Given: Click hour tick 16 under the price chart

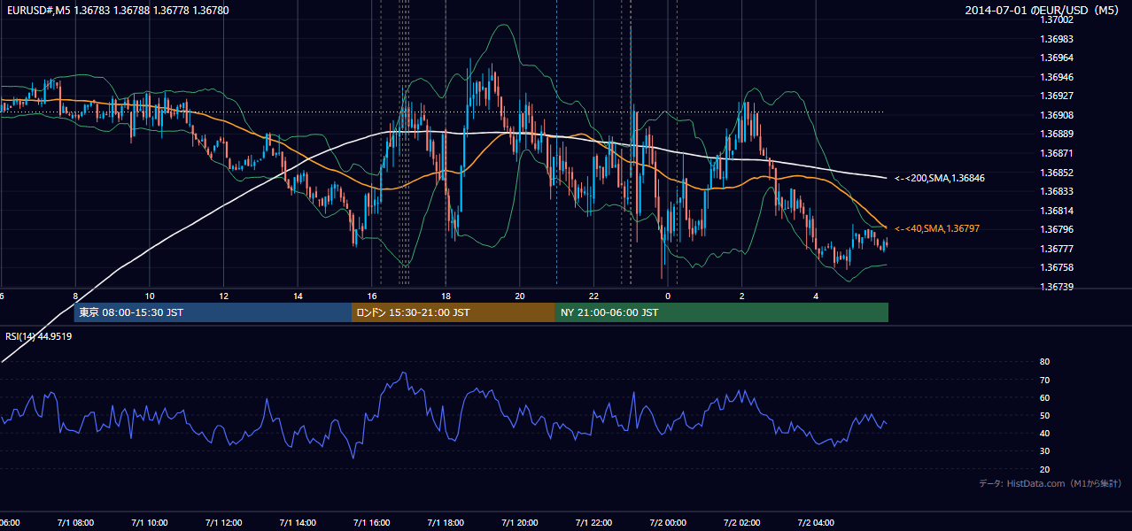Looking at the screenshot, I should [x=372, y=296].
